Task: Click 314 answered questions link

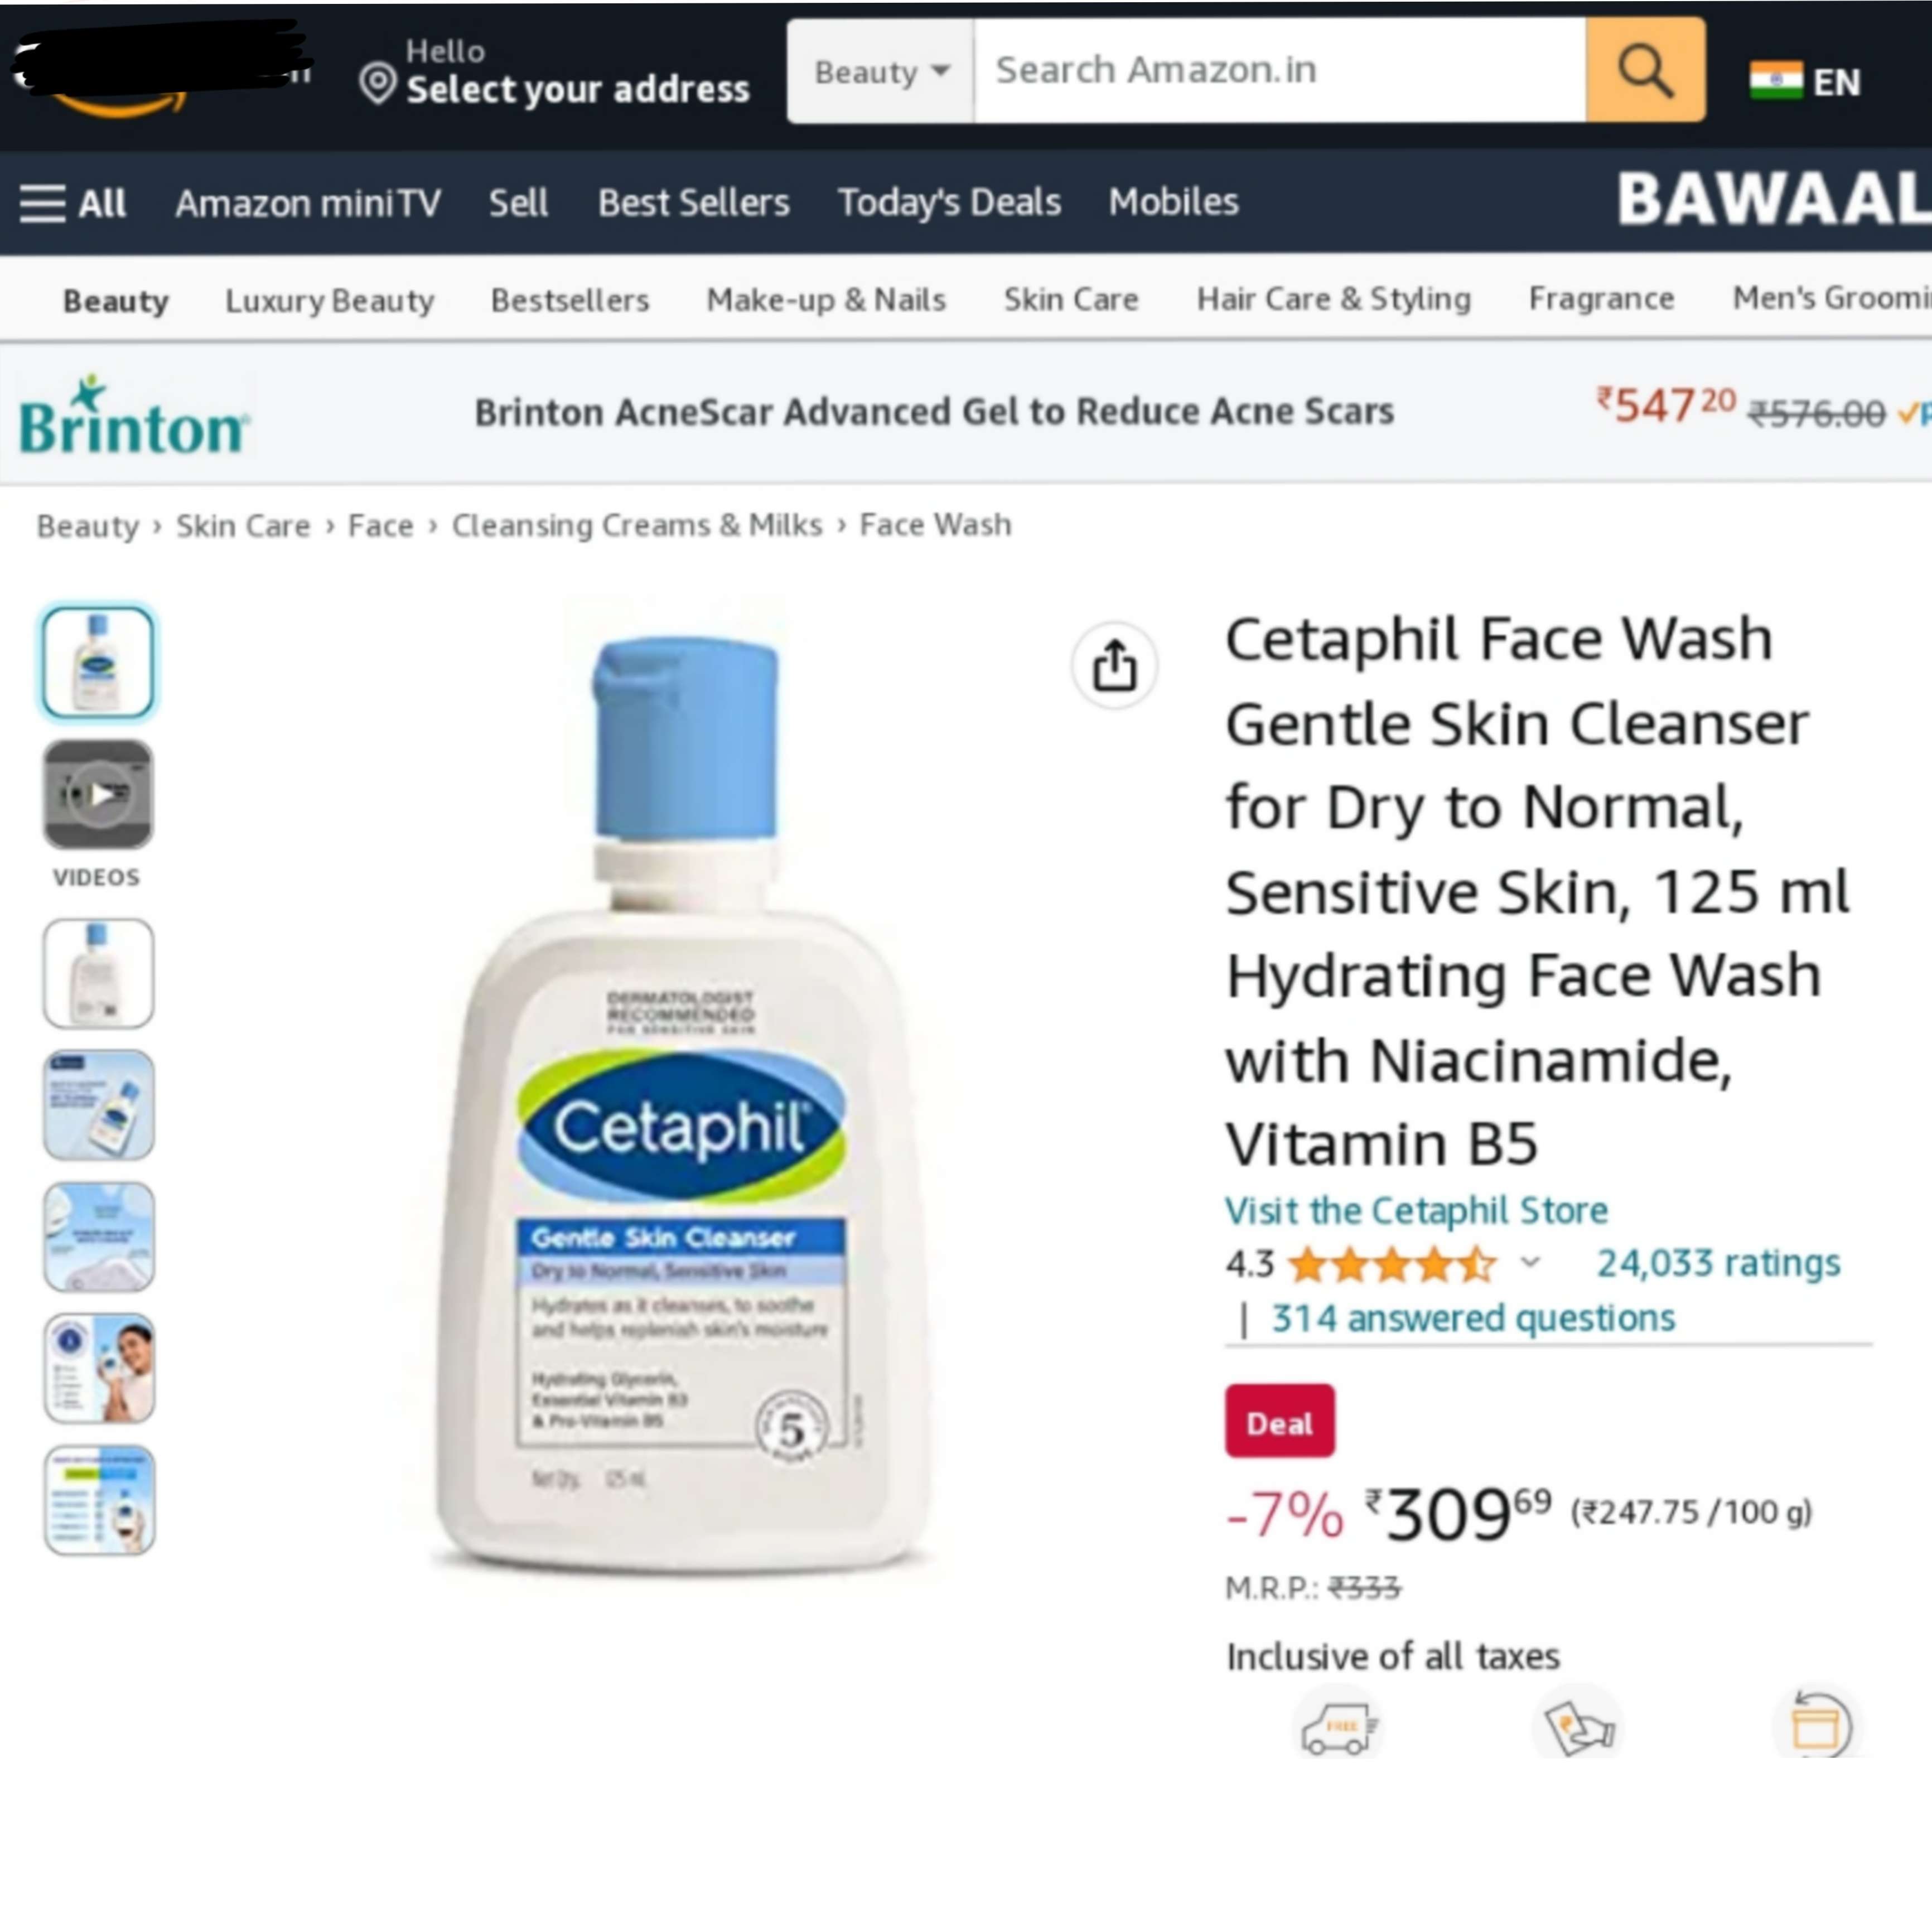Action: pyautogui.click(x=1473, y=1318)
